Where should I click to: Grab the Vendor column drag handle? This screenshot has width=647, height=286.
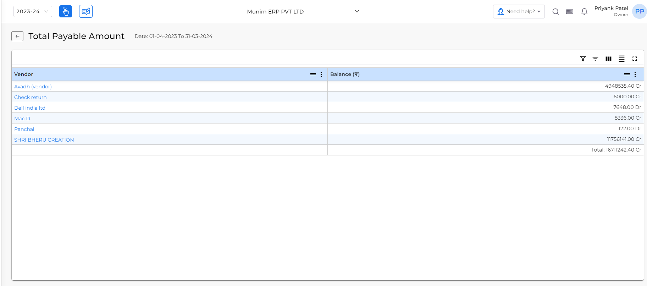[313, 75]
